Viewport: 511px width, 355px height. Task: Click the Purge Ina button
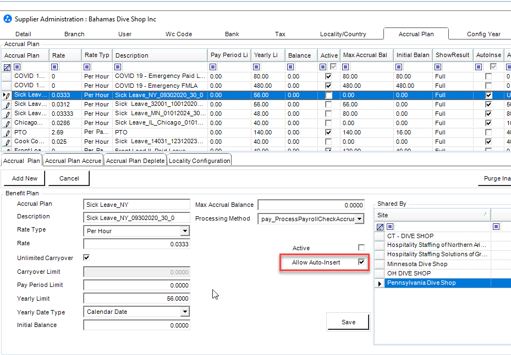pyautogui.click(x=496, y=178)
